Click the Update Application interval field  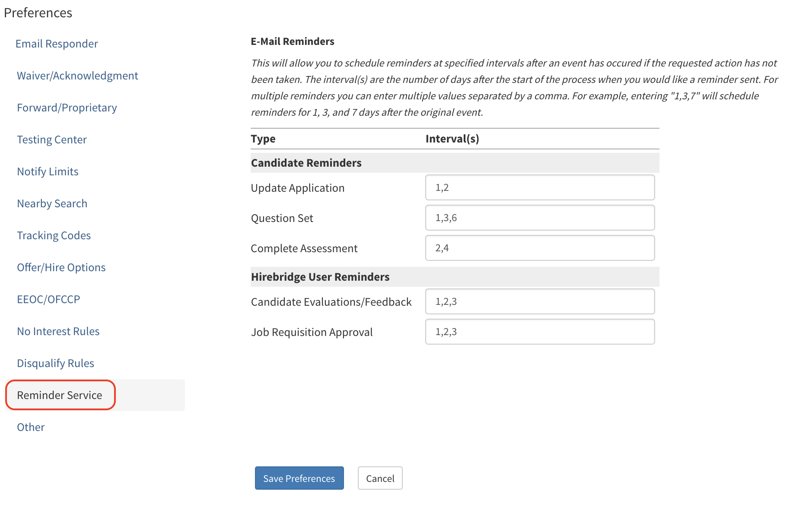pyautogui.click(x=540, y=187)
